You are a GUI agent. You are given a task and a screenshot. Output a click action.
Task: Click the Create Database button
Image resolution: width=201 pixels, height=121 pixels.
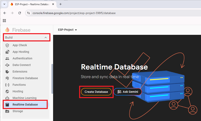pyautogui.click(x=96, y=92)
